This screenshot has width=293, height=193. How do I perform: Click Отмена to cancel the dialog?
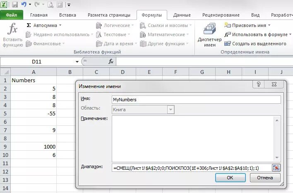(265, 178)
